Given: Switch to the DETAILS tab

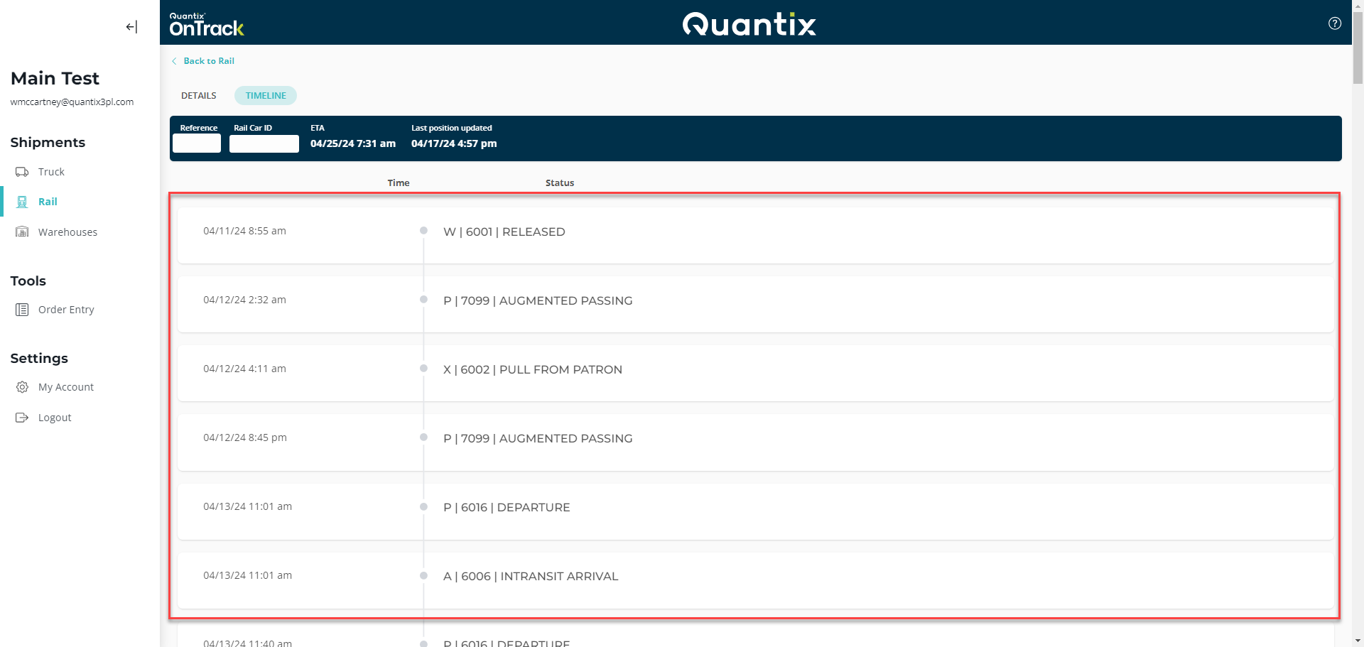Looking at the screenshot, I should [x=198, y=96].
